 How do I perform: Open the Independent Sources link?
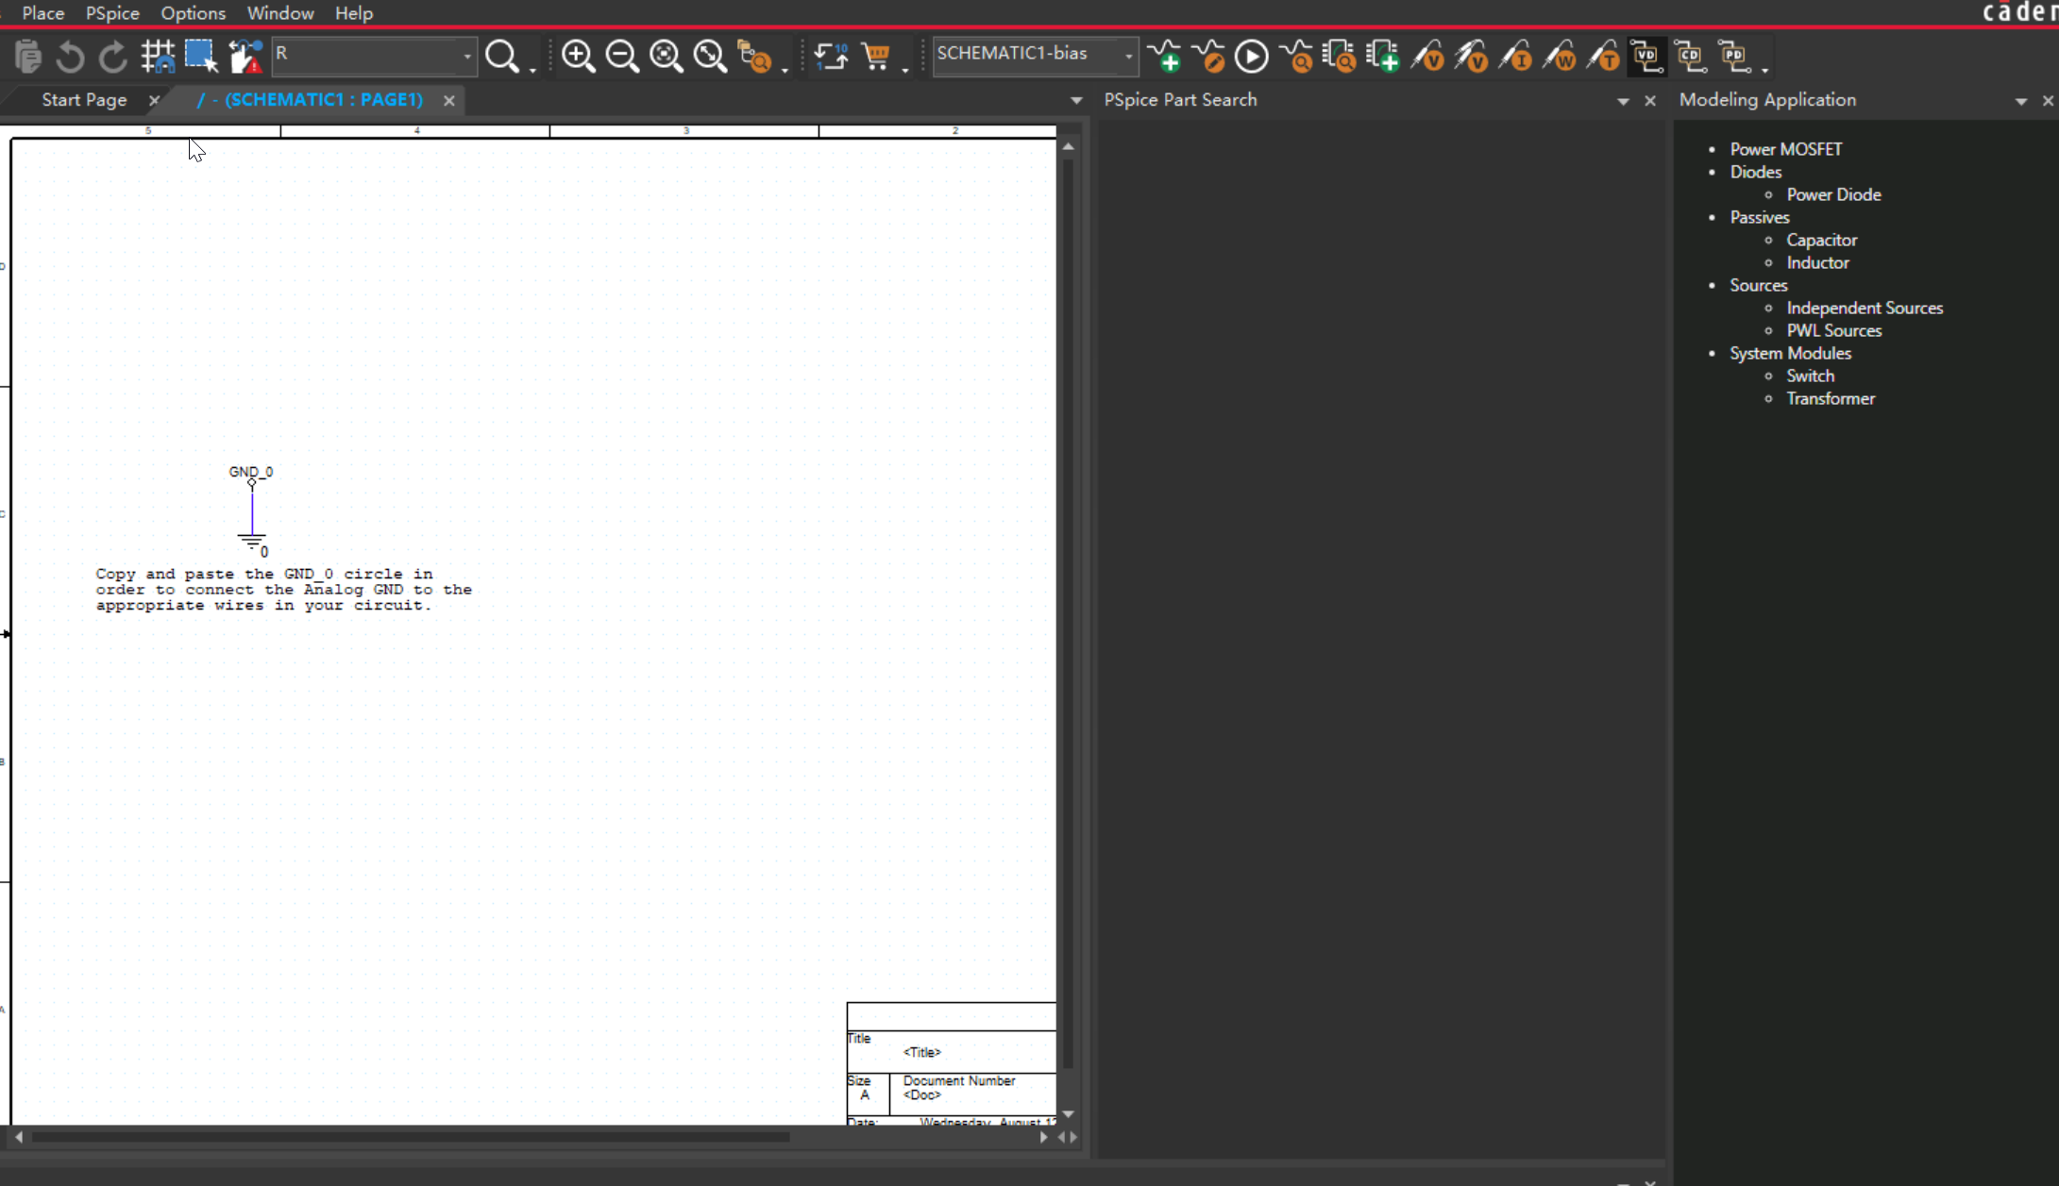(1865, 308)
